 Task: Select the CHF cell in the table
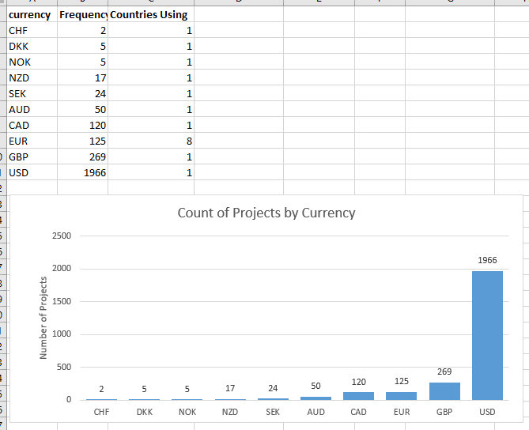click(30, 31)
